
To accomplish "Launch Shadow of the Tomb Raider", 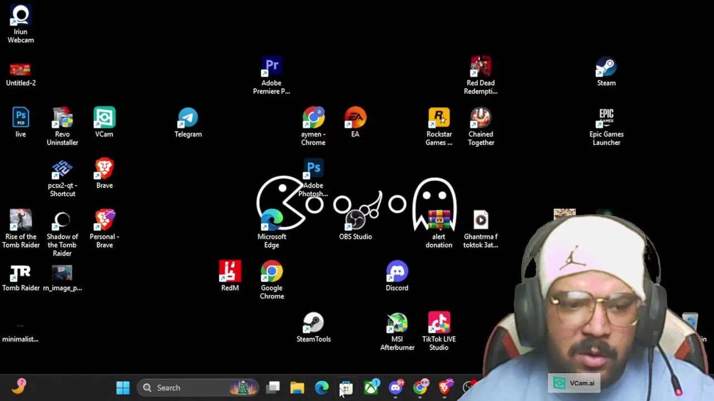I will 62,233.
